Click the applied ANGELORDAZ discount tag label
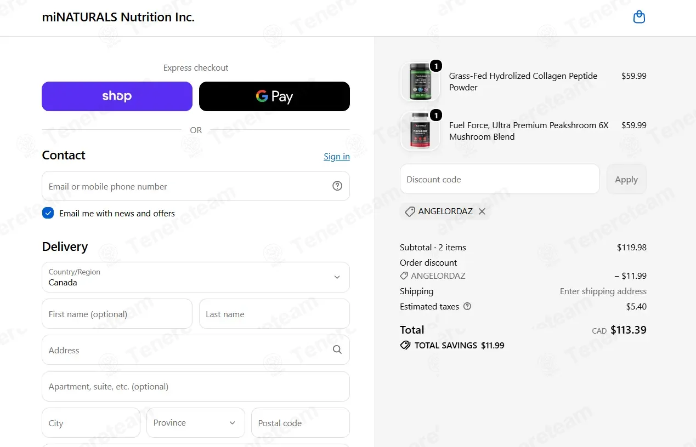 [445, 211]
